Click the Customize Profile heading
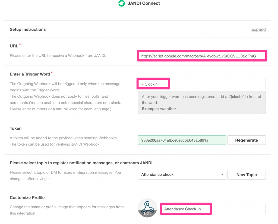The width and height of the screenshot is (278, 224). [x=27, y=198]
